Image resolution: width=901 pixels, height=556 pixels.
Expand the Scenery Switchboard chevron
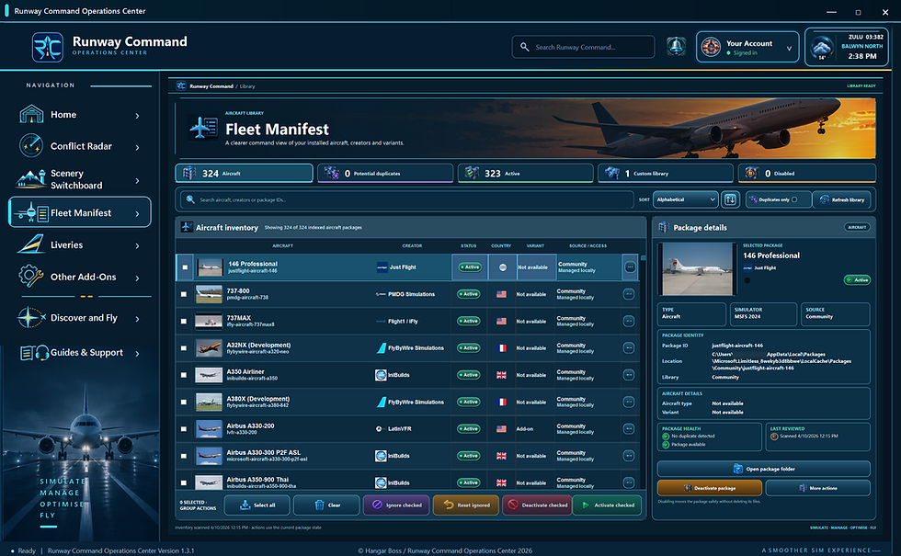coord(137,181)
